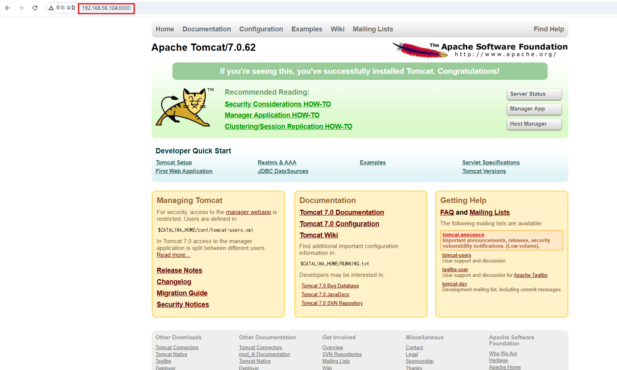Open Mailing Lists link in Getting Help
This screenshot has width=617, height=370.
click(x=490, y=212)
